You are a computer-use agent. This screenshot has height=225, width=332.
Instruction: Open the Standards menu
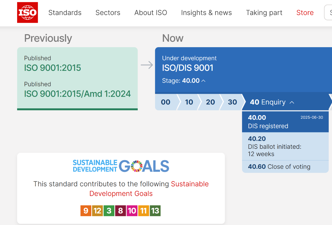(x=65, y=13)
